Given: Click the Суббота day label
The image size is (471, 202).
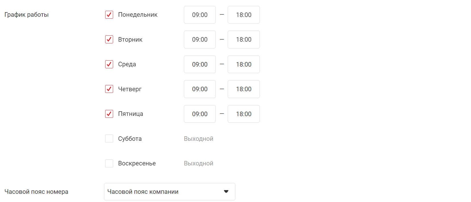Looking at the screenshot, I should click(130, 139).
